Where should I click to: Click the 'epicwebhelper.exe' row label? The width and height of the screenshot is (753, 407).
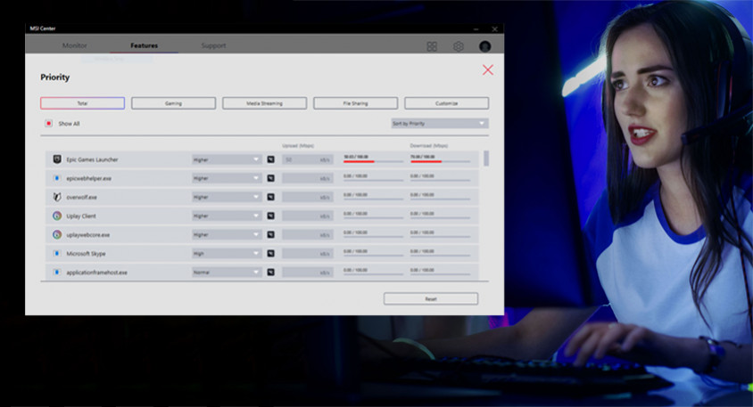(x=89, y=178)
